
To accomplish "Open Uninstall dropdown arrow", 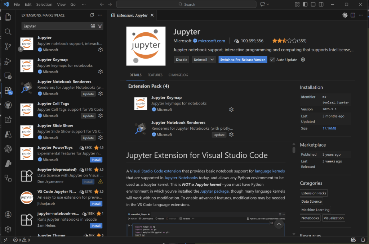I will (212, 60).
